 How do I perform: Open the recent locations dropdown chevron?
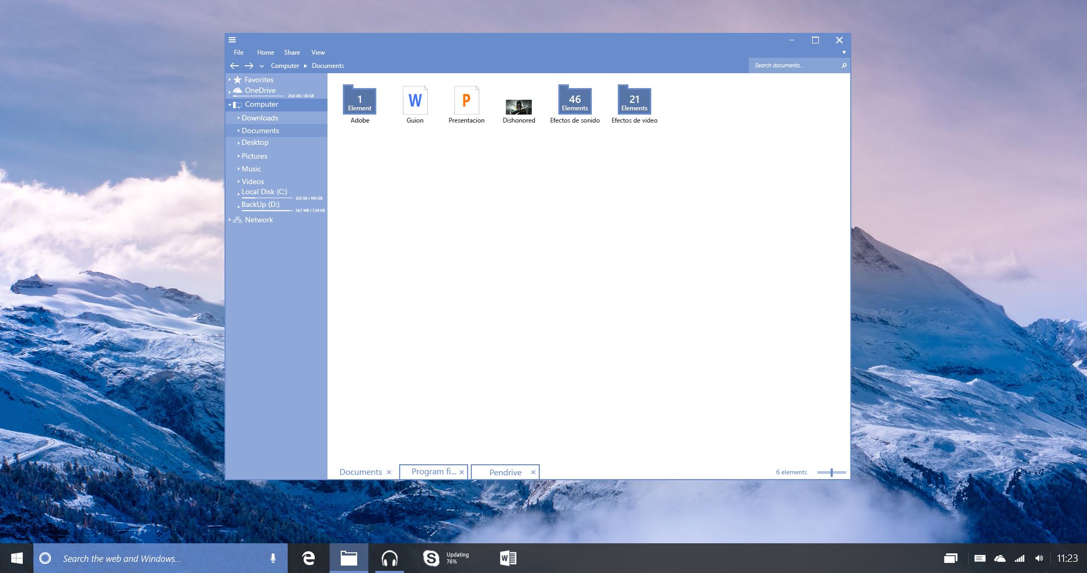262,66
